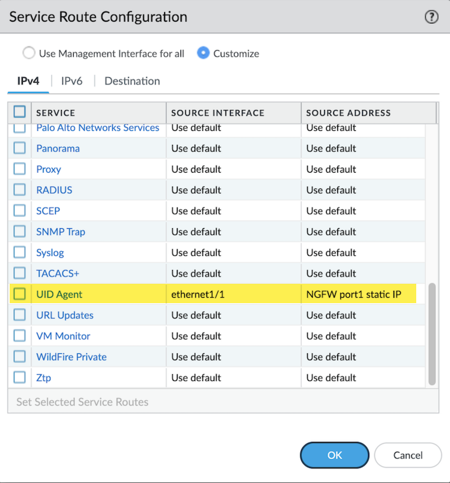Screen dimensions: 450x483
Task: Sort by the Source Interface column header
Action: [x=218, y=113]
